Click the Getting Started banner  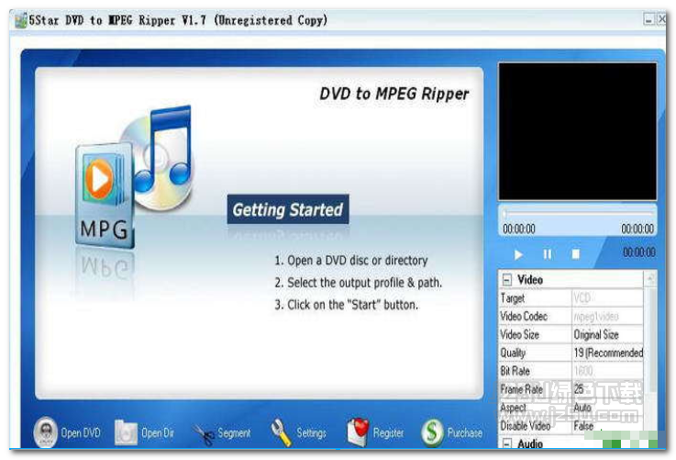coord(288,209)
